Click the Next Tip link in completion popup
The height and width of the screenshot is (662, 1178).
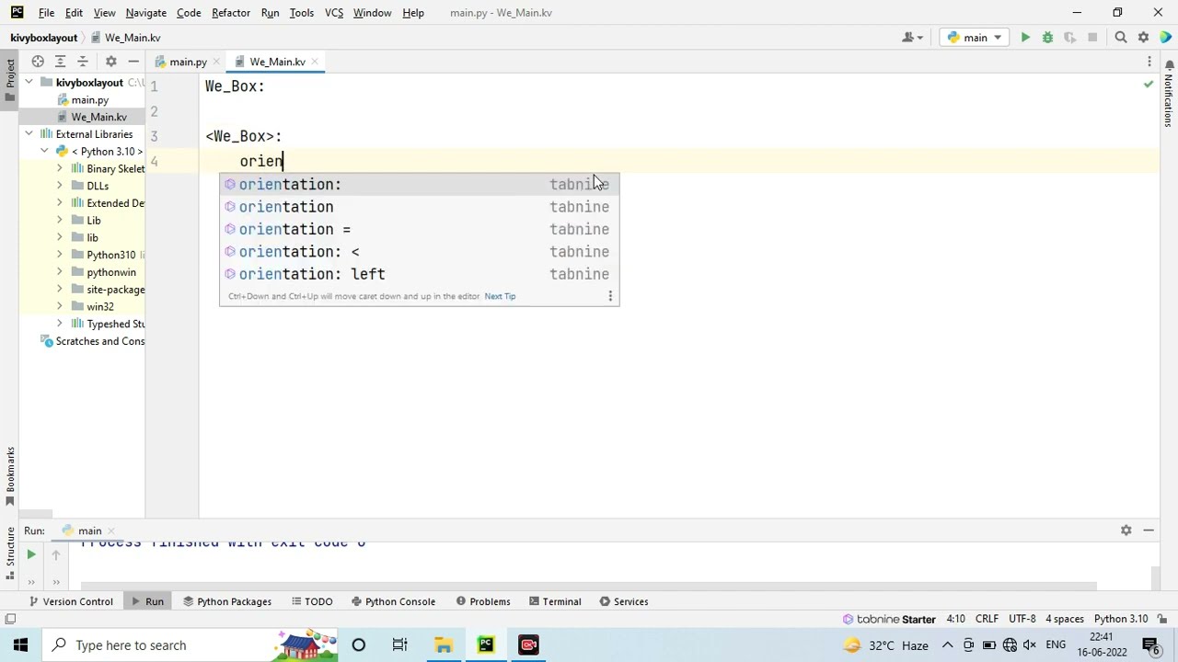pyautogui.click(x=500, y=296)
